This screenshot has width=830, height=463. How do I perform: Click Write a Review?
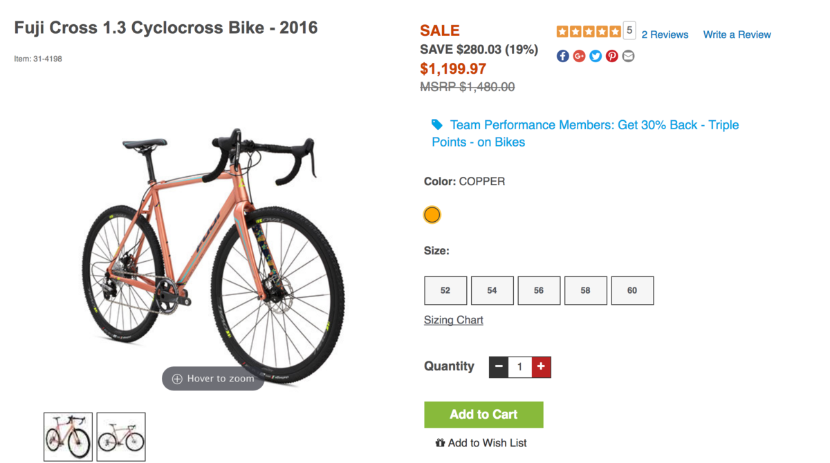point(736,35)
